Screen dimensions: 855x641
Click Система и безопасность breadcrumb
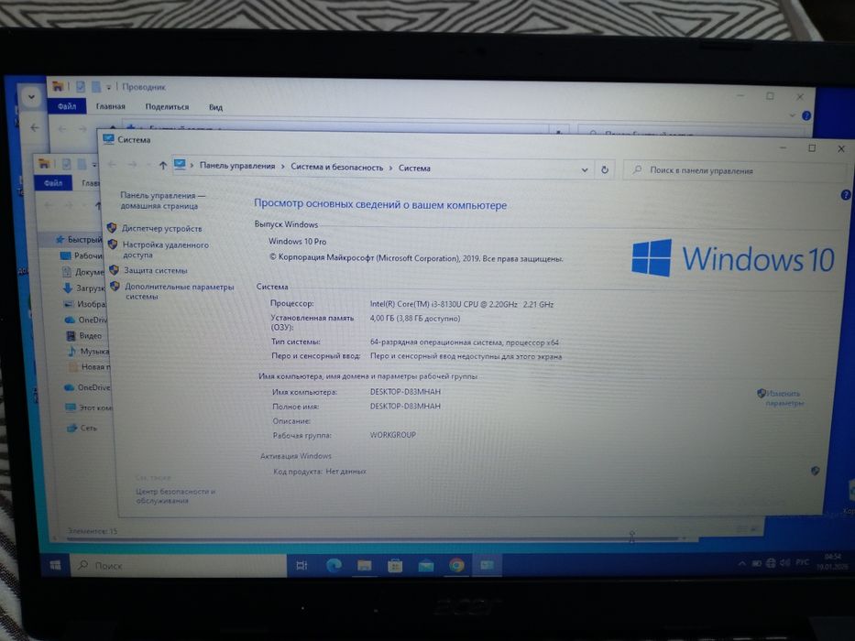(336, 168)
